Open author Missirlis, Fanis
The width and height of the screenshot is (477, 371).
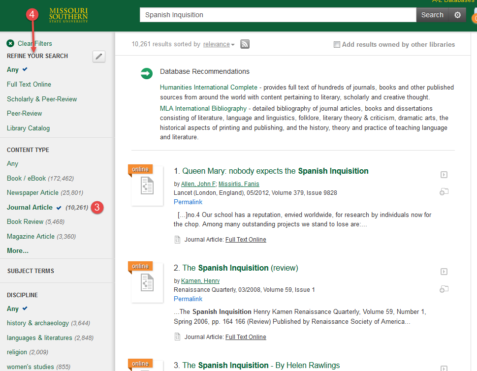tap(239, 184)
